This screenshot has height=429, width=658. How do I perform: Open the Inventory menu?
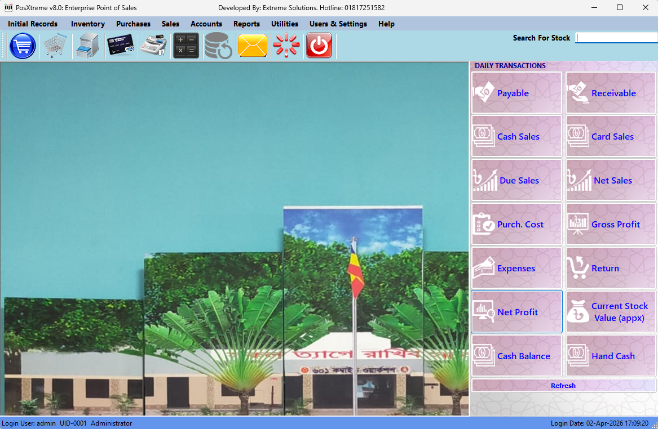coord(87,24)
